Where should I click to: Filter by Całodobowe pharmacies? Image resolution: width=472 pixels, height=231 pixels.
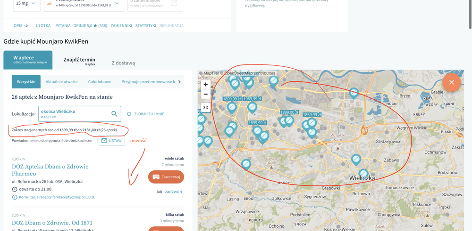point(100,81)
